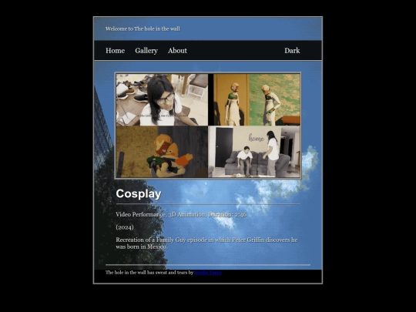Open the About page
Viewport: 416px width, 312px height.
click(177, 50)
